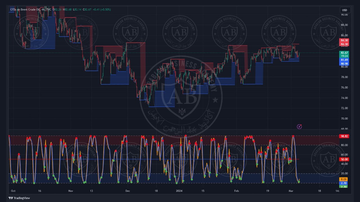Click the purple lightning event icon
The width and height of the screenshot is (360, 202).
[x=299, y=127]
